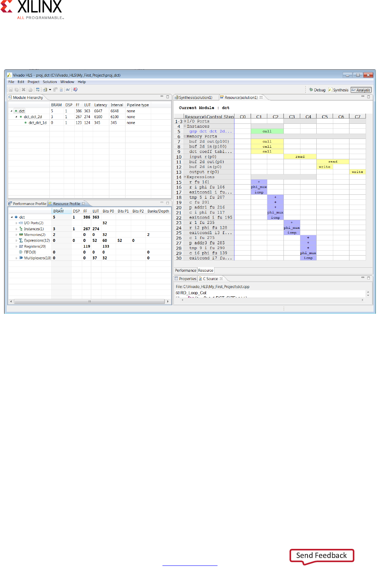Open the Edit menu
Viewport: 380px width, 570px height.
click(21, 82)
